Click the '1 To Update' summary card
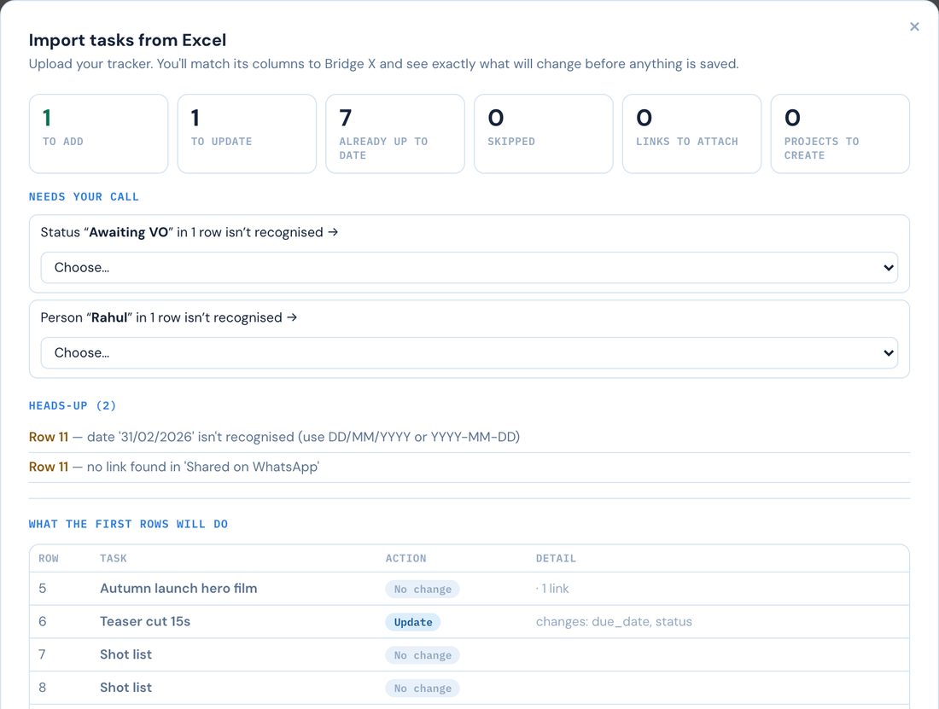939x709 pixels. tap(247, 134)
